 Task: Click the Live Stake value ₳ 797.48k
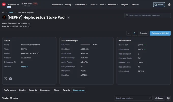tap(84, 49)
